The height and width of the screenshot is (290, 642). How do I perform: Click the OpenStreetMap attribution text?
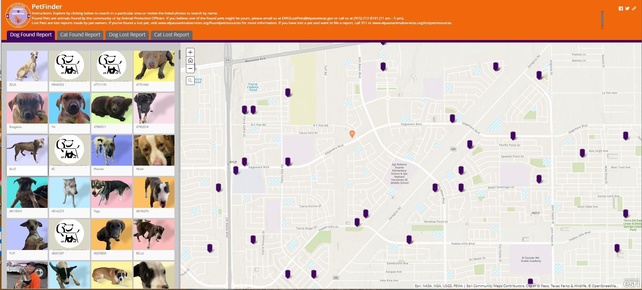tap(605, 286)
